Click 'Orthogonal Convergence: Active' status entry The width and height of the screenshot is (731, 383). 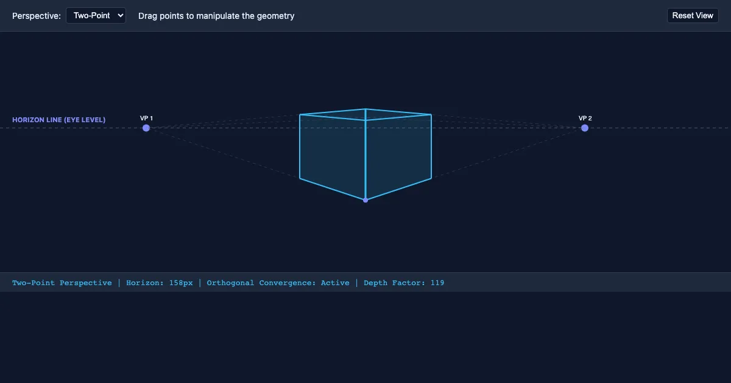click(x=278, y=283)
